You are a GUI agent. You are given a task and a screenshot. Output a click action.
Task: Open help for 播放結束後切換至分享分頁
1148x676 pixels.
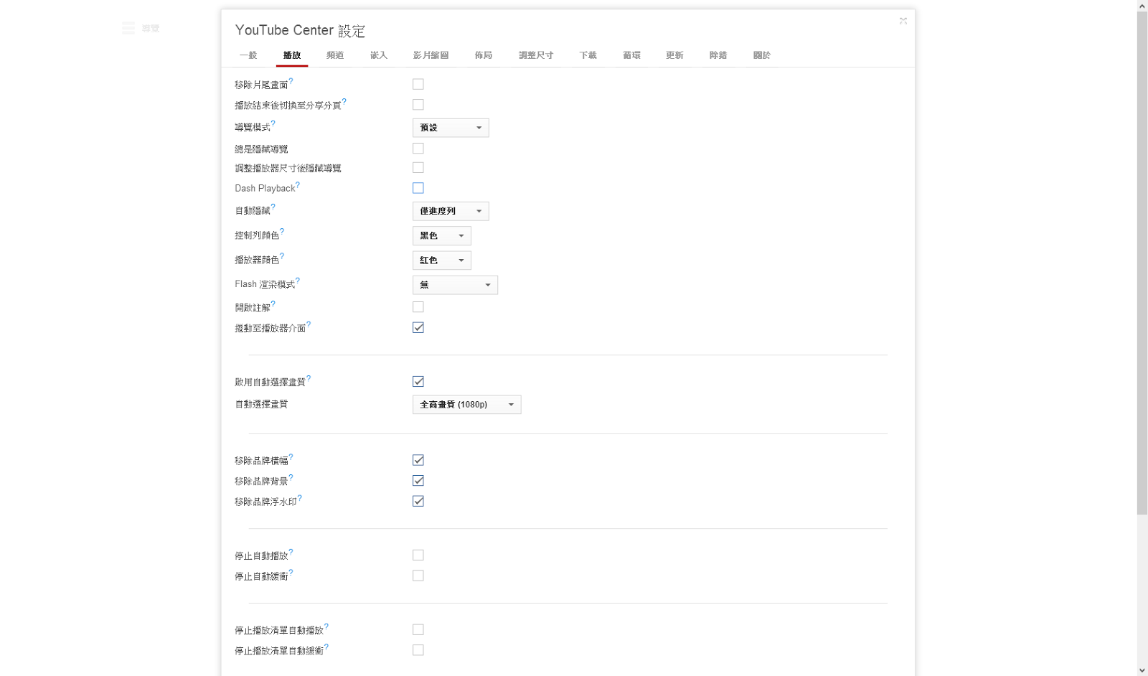point(344,101)
